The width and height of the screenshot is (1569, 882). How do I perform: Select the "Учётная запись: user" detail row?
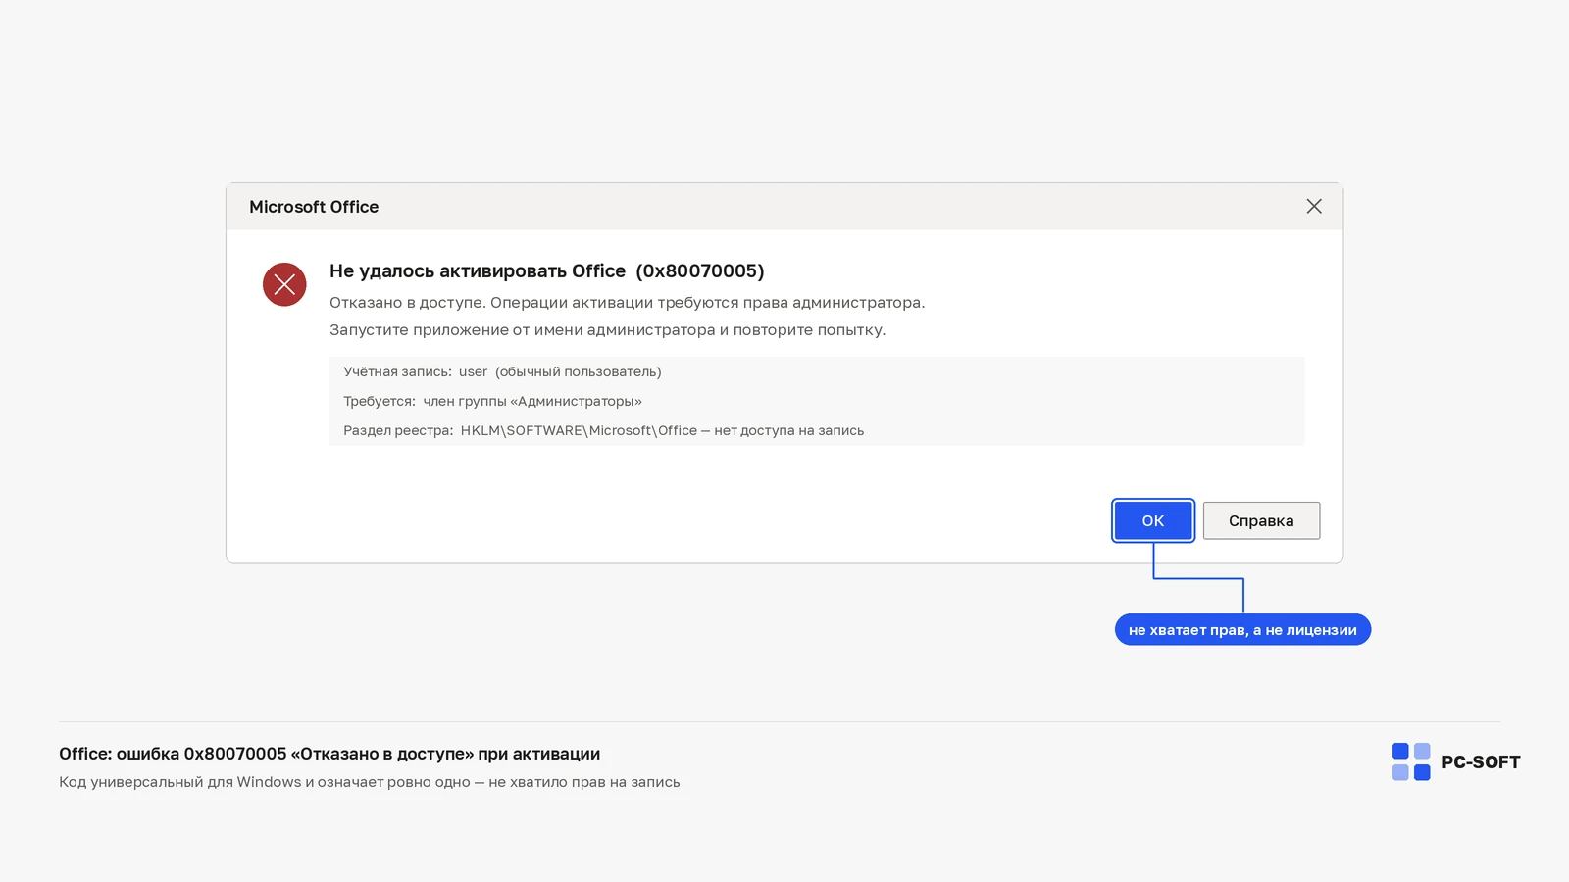[x=502, y=371]
